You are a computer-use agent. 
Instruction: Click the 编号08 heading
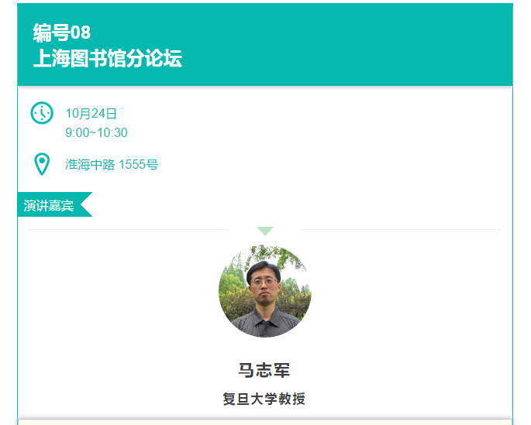(x=62, y=33)
